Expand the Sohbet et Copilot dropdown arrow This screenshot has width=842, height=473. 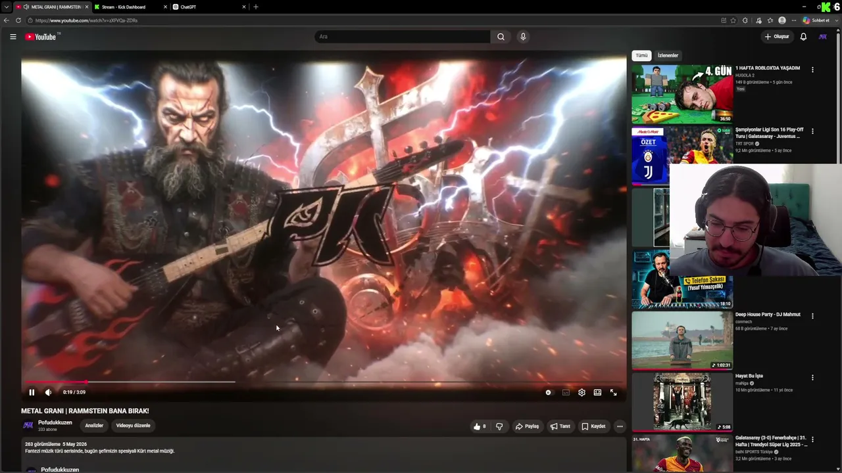836,20
